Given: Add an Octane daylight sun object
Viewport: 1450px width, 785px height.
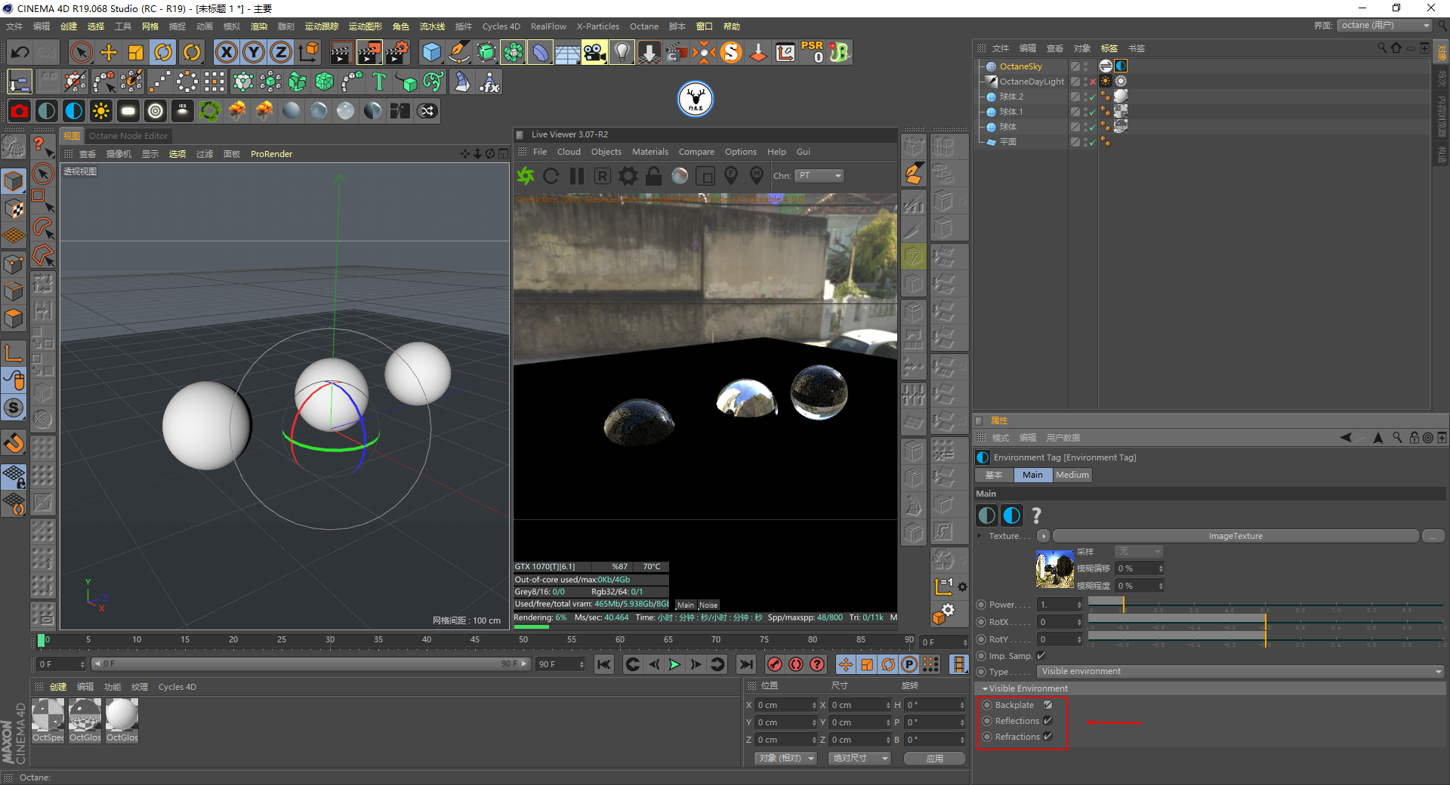Looking at the screenshot, I should click(100, 111).
